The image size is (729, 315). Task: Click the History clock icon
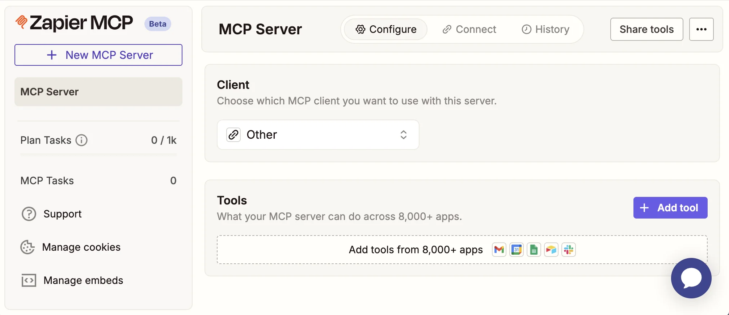527,29
